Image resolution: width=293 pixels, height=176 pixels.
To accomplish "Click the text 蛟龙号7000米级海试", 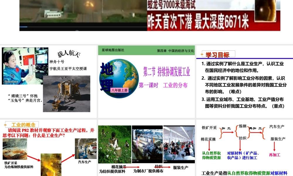I will (171, 5).
